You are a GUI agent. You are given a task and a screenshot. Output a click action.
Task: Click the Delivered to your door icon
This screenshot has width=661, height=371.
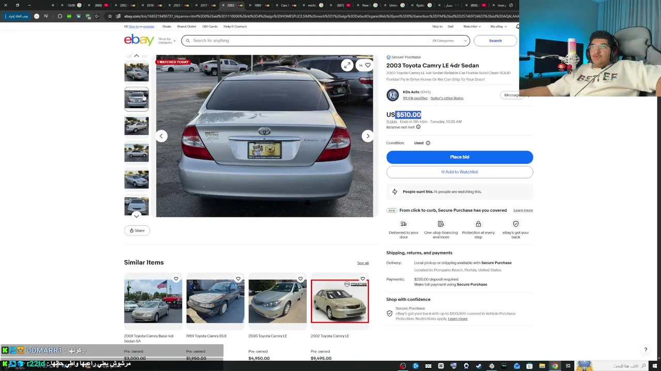click(x=403, y=224)
